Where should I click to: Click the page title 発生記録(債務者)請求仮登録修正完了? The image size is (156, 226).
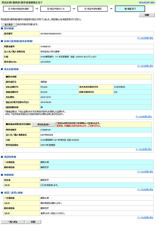(22, 3)
